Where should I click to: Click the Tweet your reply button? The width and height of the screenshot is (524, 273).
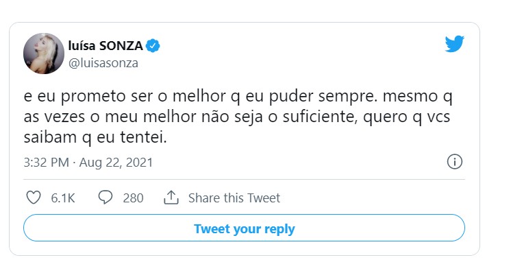coord(244,228)
